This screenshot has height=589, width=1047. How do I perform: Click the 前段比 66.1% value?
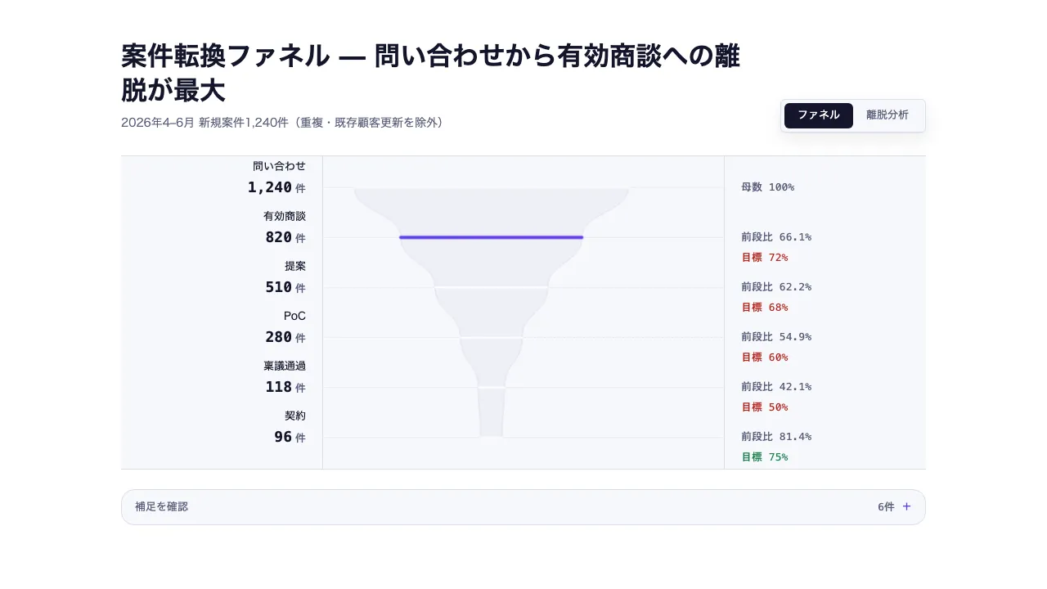(x=776, y=237)
